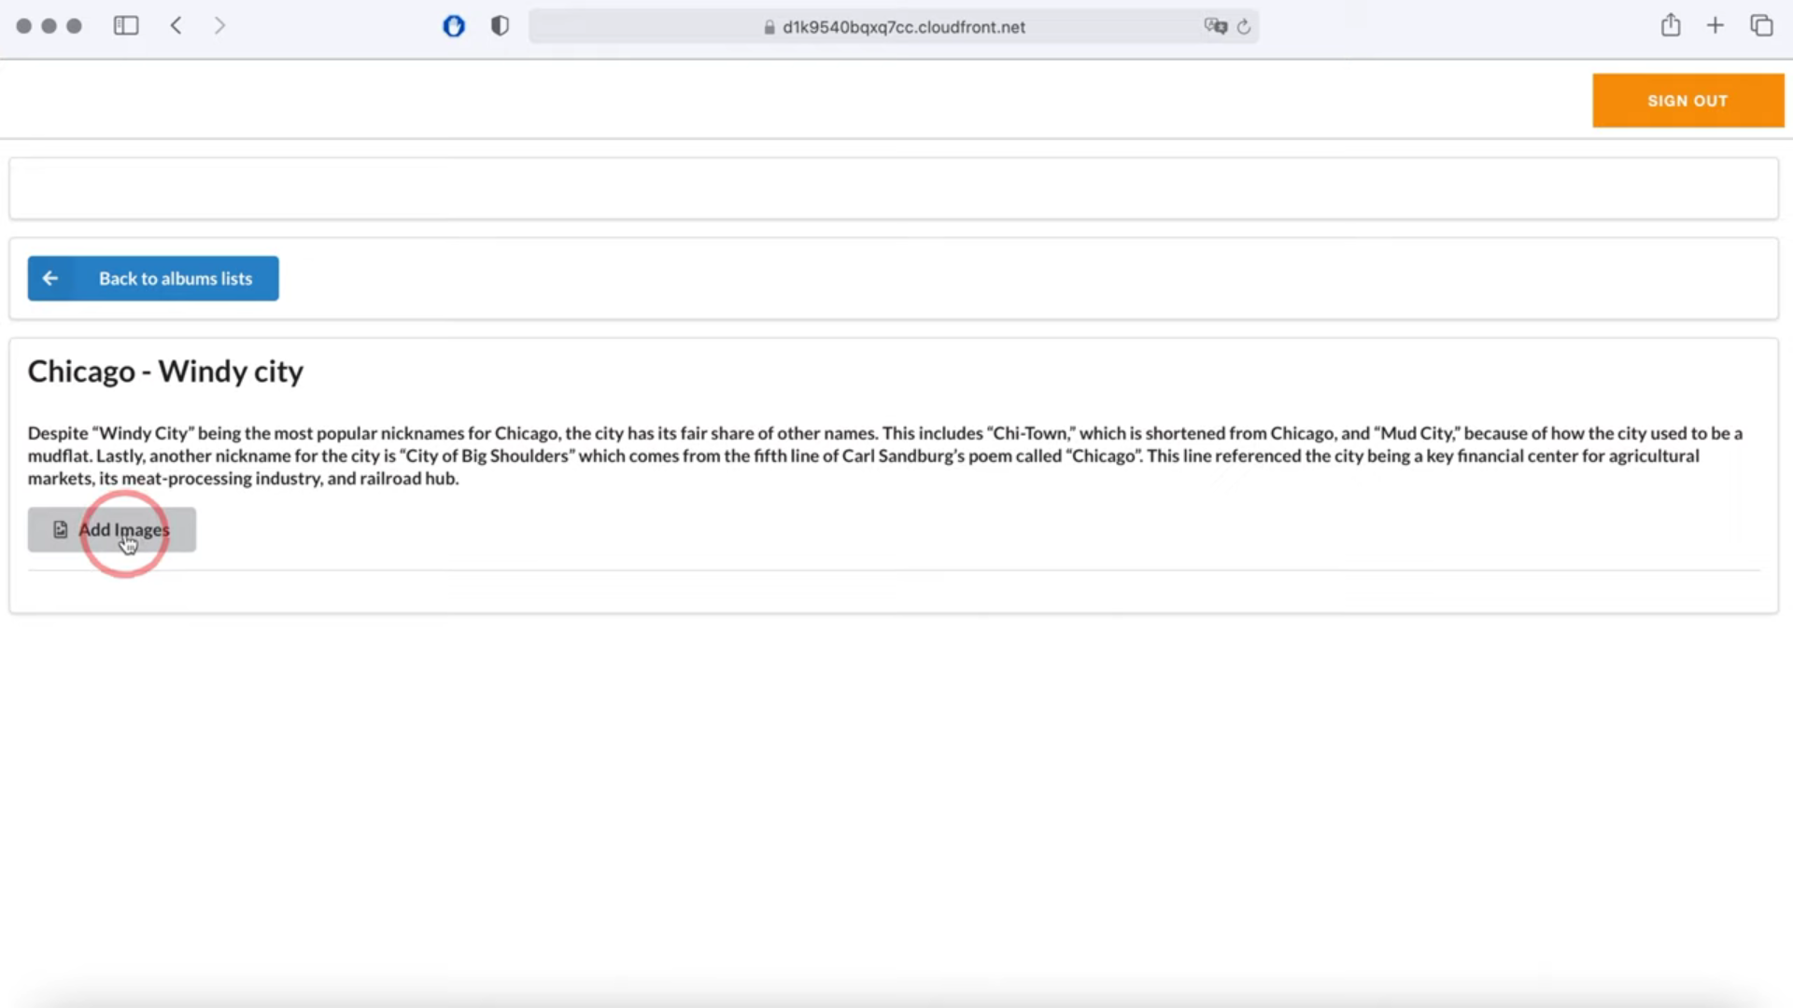
Task: Show the tab overview
Action: click(x=1761, y=26)
